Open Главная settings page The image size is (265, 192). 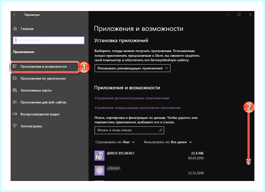tap(27, 29)
